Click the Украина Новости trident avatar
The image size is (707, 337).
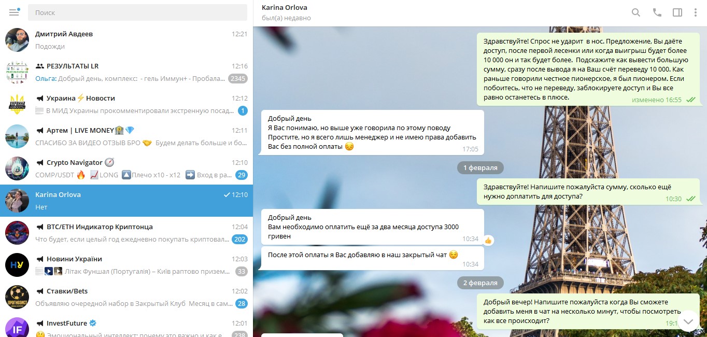pos(17,104)
